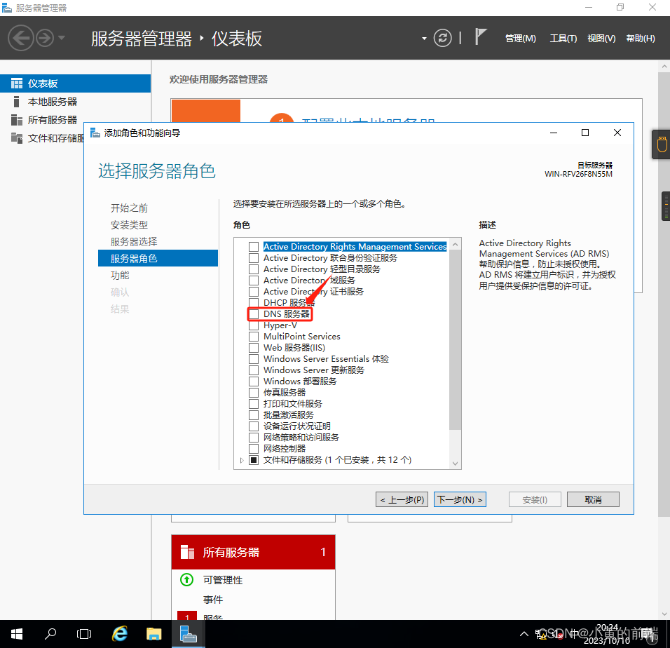Screen dimensions: 670x648
Task: Click the wizard title bar icon
Action: point(95,133)
